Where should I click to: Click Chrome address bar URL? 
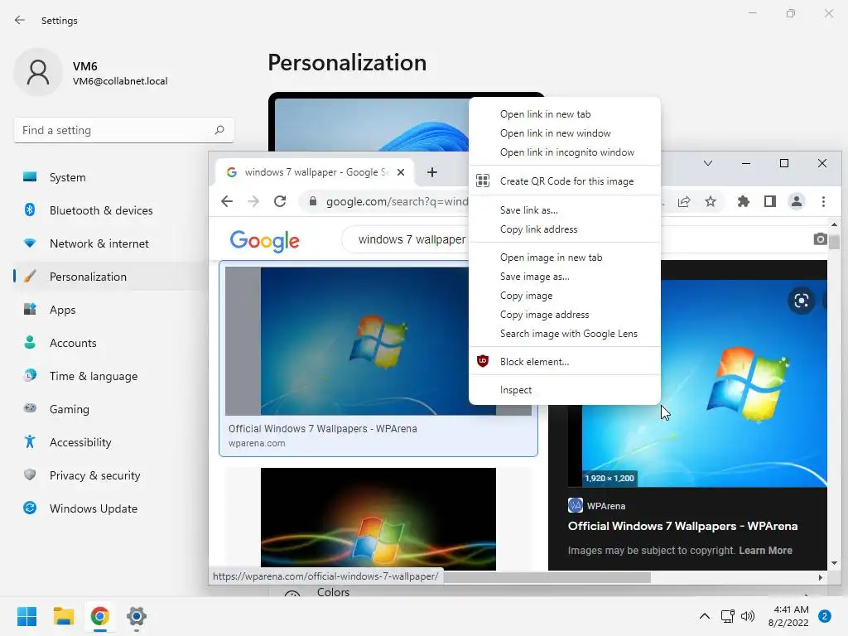[x=397, y=202]
